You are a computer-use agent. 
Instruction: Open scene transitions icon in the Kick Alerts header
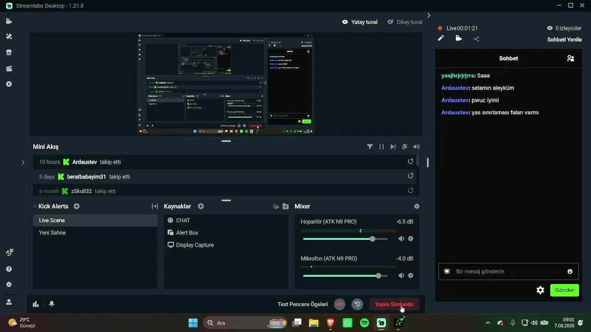pyautogui.click(x=155, y=206)
